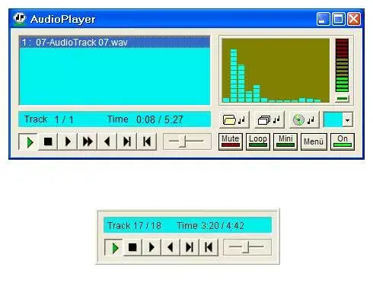
Task: Stop playback in the AudioPlayer window
Action: (48, 141)
